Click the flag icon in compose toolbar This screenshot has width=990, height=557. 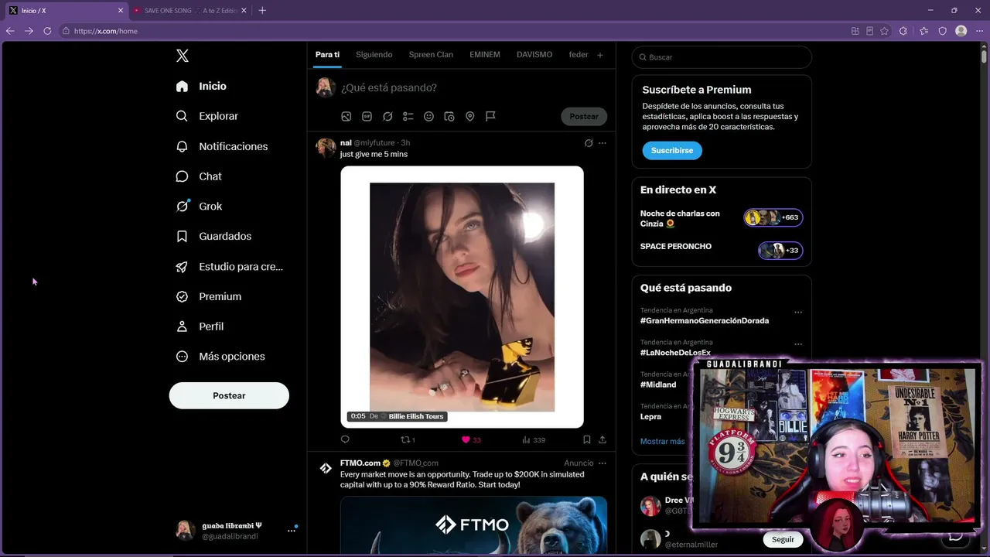coord(490,116)
